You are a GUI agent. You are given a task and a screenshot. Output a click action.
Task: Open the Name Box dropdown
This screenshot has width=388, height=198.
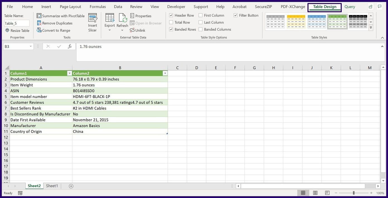click(x=31, y=47)
